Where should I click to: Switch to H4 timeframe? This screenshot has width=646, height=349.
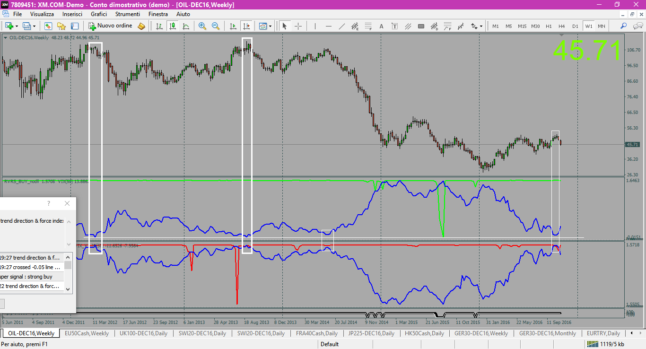[562, 26]
